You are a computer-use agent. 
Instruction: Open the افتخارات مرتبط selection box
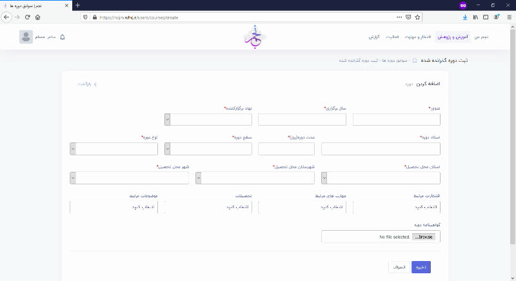click(x=397, y=207)
